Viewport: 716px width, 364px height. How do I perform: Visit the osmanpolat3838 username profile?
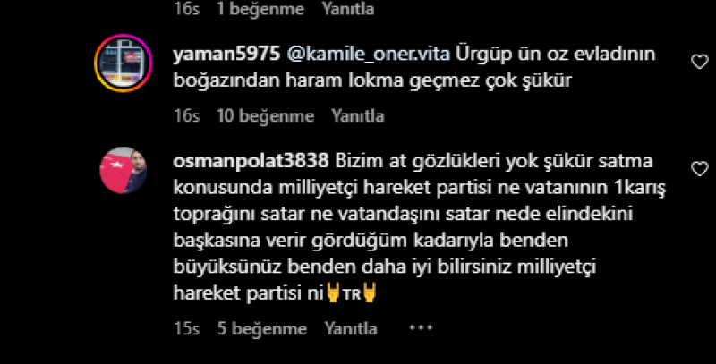(x=251, y=161)
